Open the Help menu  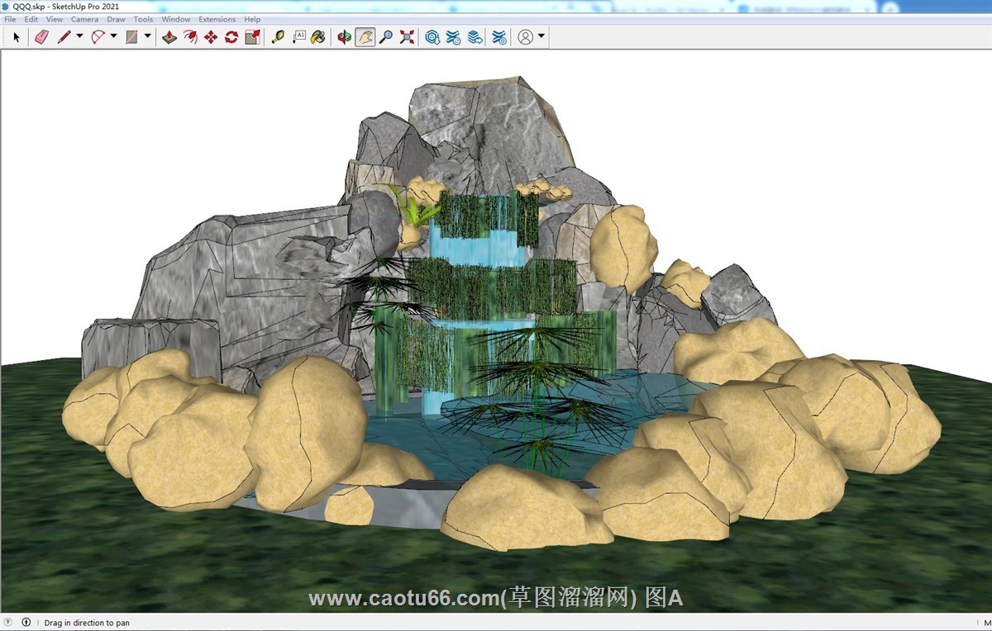pos(252,19)
